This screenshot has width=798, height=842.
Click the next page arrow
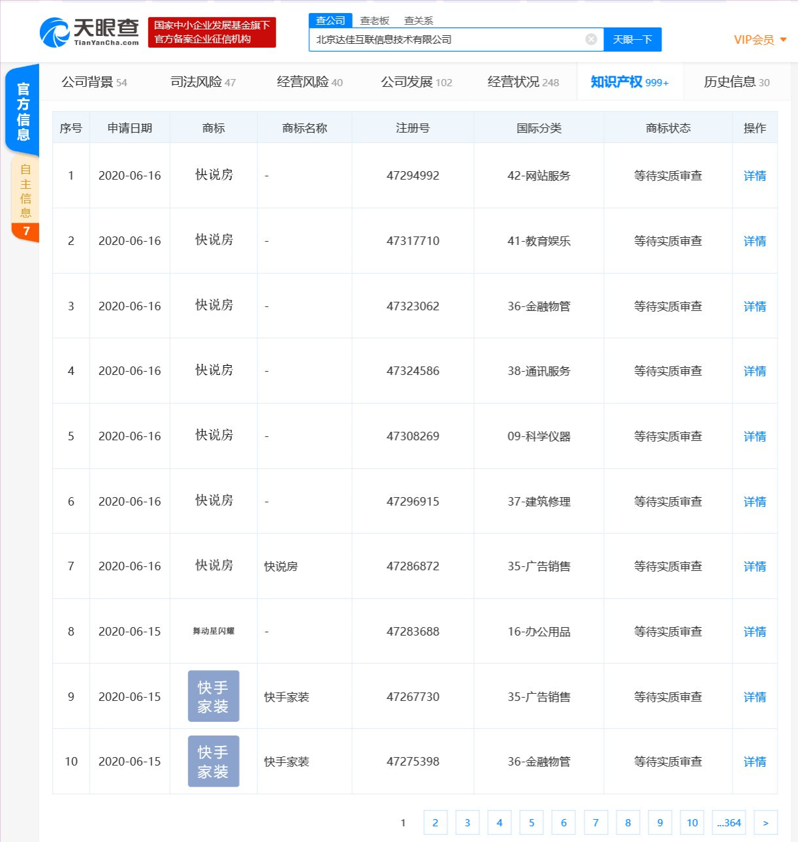tap(764, 822)
